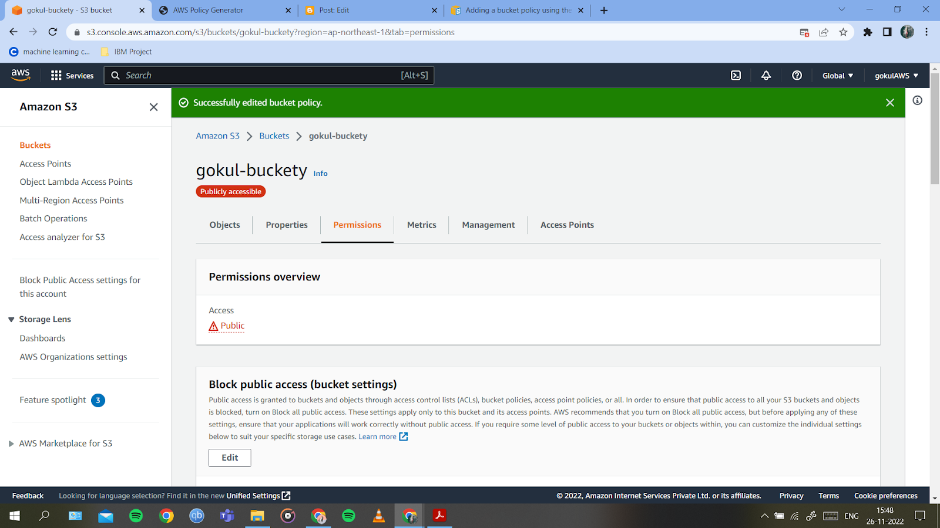Click the browser reload button
Image resolution: width=940 pixels, height=528 pixels.
point(53,32)
